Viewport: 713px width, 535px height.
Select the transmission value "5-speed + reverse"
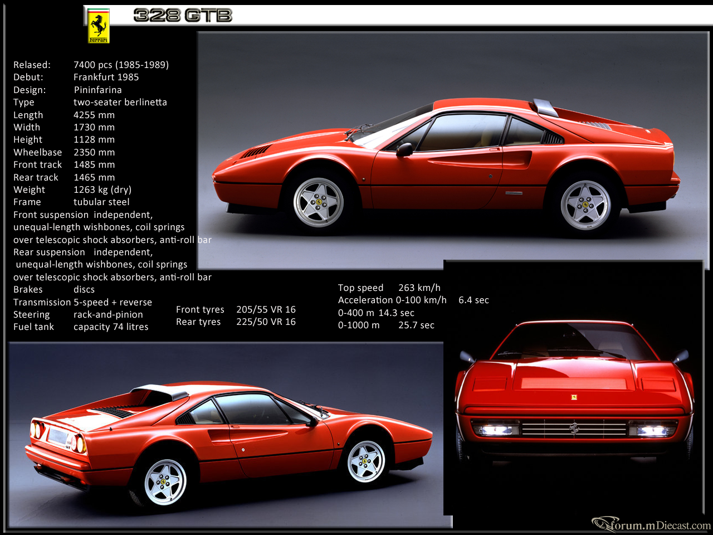click(x=113, y=302)
